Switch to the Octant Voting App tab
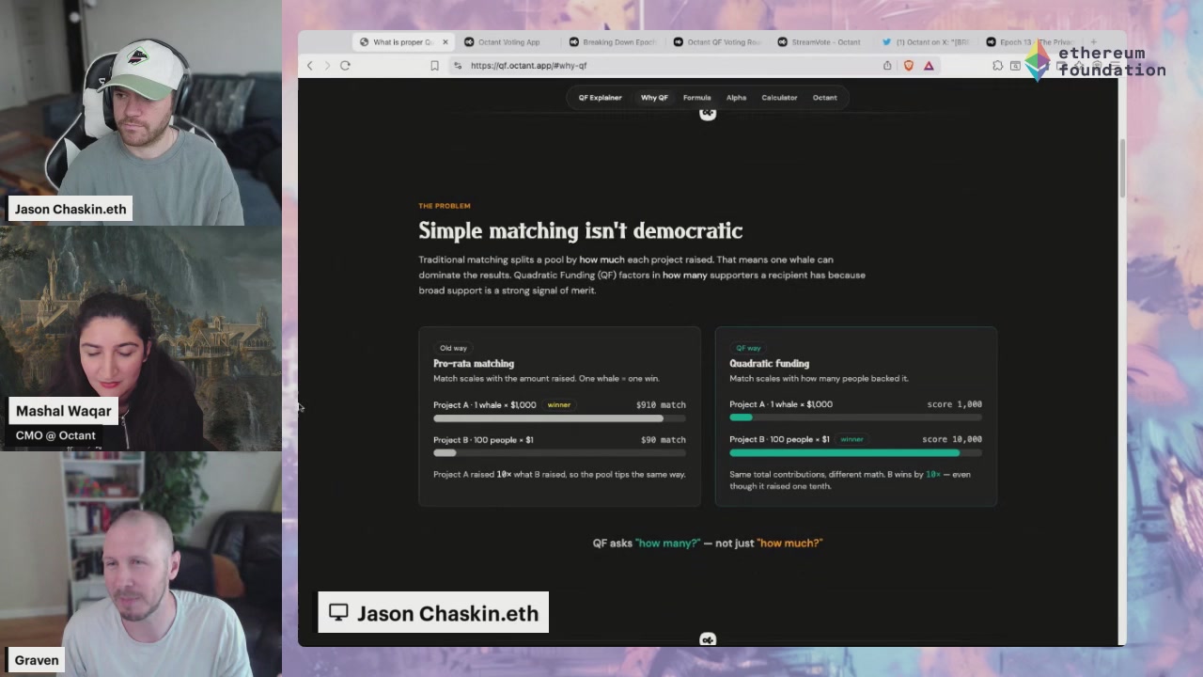This screenshot has height=677, width=1203. [502, 41]
